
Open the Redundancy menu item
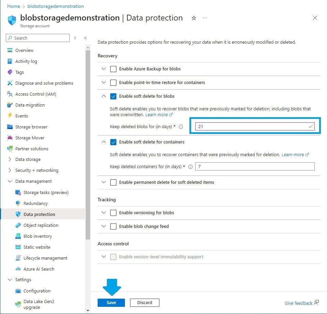pos(35,203)
